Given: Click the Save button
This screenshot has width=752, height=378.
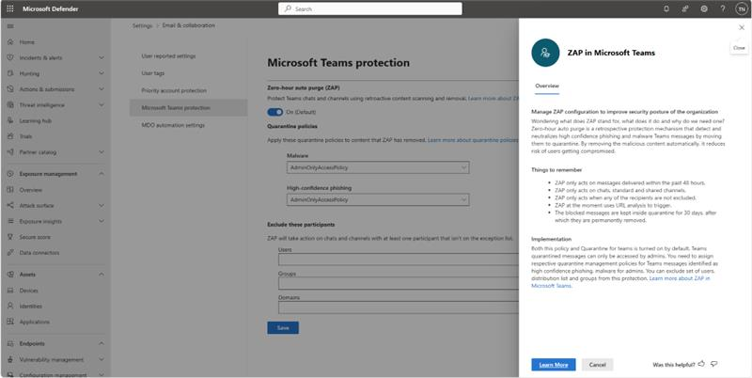Looking at the screenshot, I should [x=283, y=327].
